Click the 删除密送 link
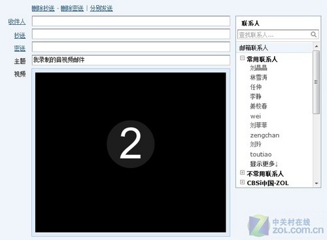Viewport: 327px width, 240px height. (x=72, y=9)
